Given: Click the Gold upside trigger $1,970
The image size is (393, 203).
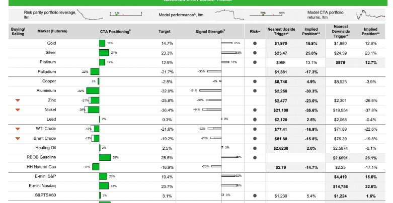Looking at the screenshot, I should 281,43.
